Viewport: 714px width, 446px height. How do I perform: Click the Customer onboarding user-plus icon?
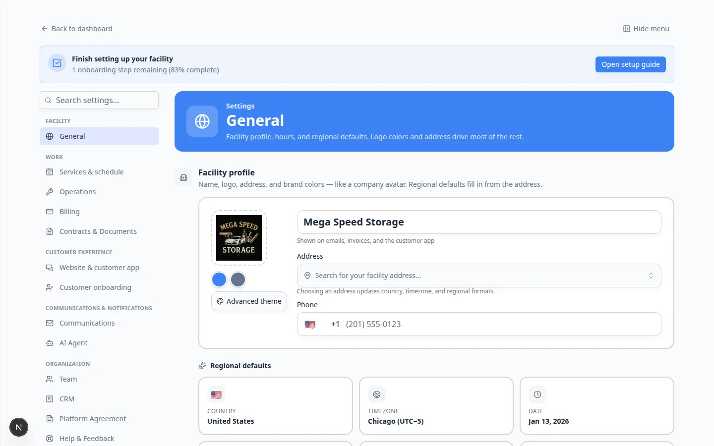[x=50, y=287]
